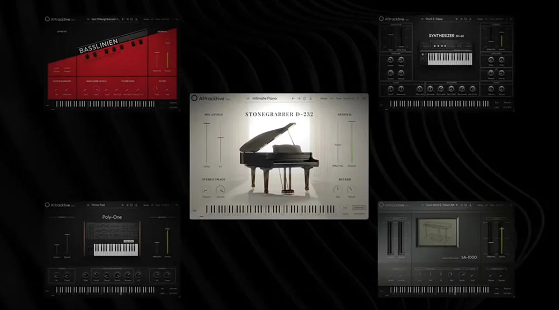This screenshot has width=559, height=310.
Task: Click the Reverb Decay knob on piano plugin
Action: 350,190
